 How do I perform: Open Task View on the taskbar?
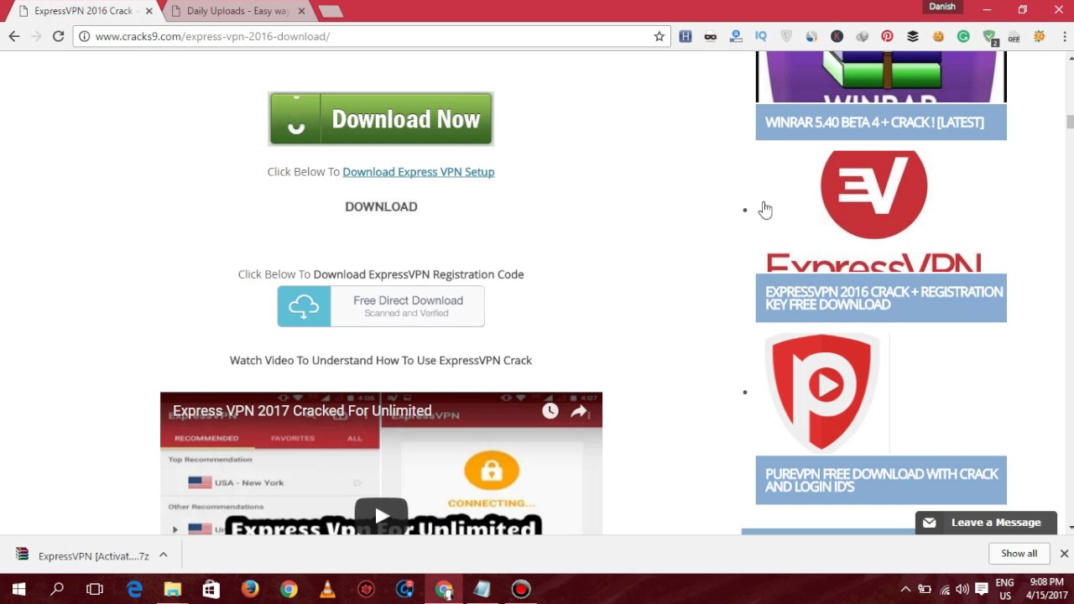pos(95,589)
